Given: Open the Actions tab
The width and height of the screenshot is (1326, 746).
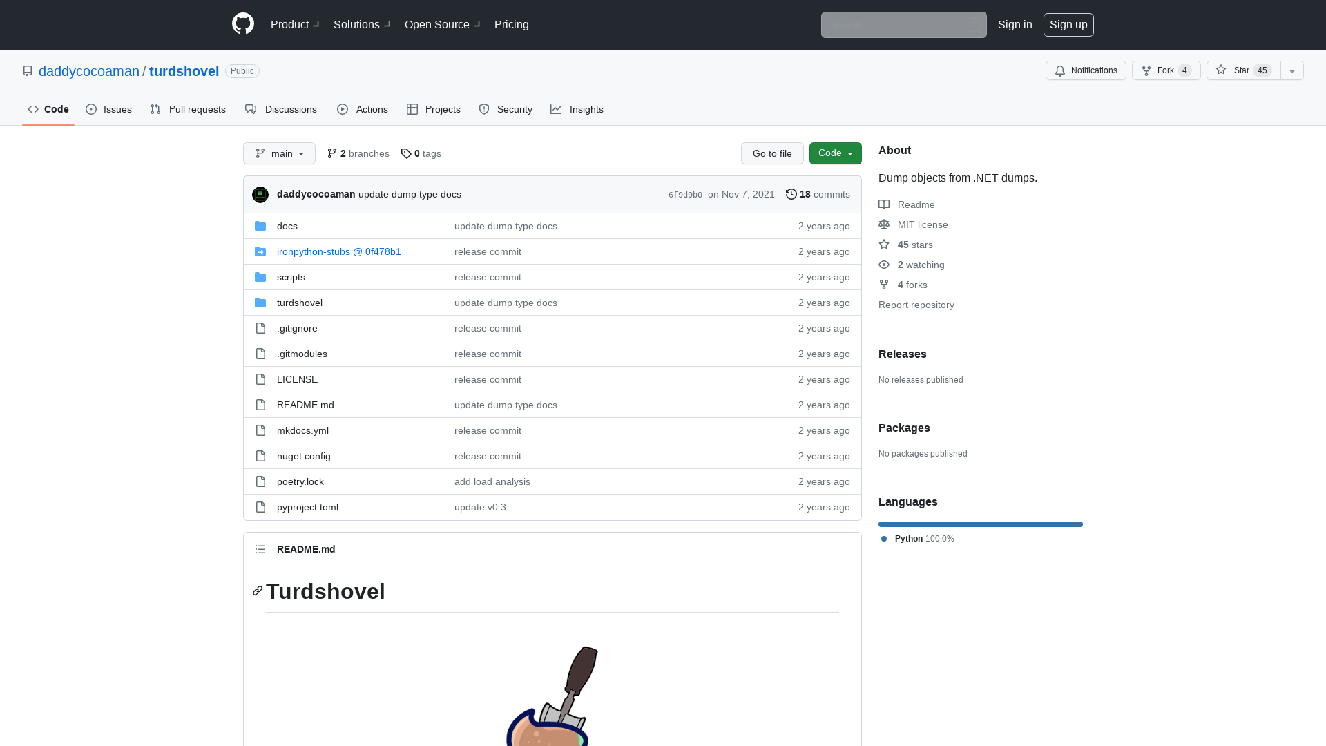Looking at the screenshot, I should click(363, 109).
